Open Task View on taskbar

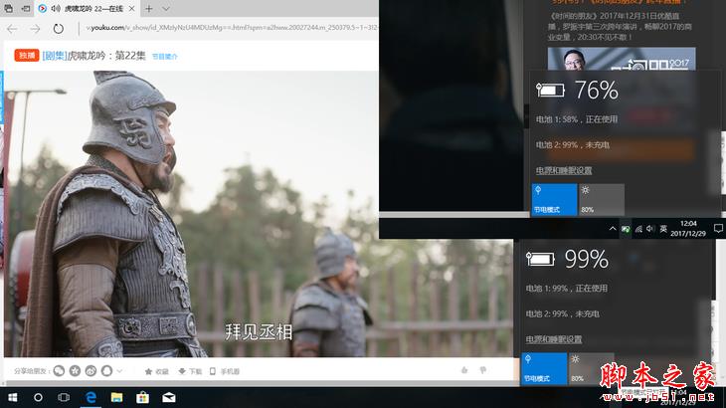click(x=64, y=397)
